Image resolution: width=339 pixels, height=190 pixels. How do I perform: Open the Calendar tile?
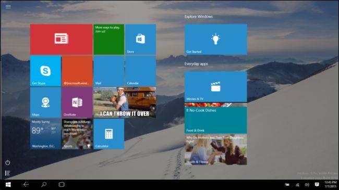tap(140, 71)
